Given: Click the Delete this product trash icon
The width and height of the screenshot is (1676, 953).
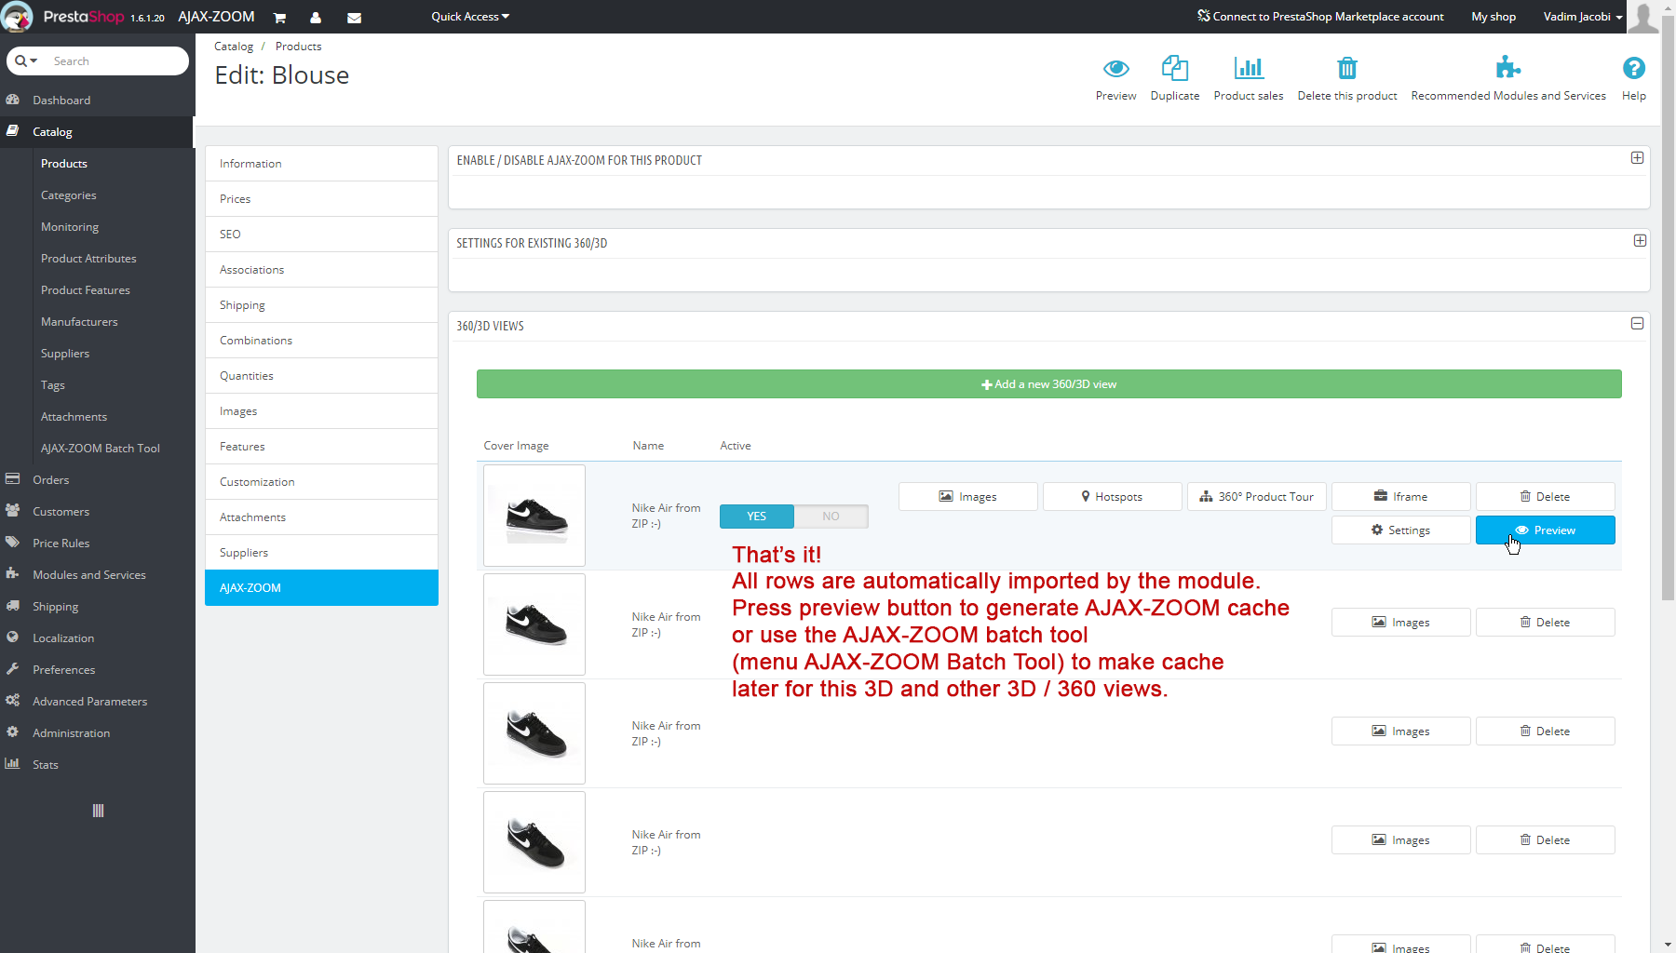Looking at the screenshot, I should pyautogui.click(x=1347, y=68).
